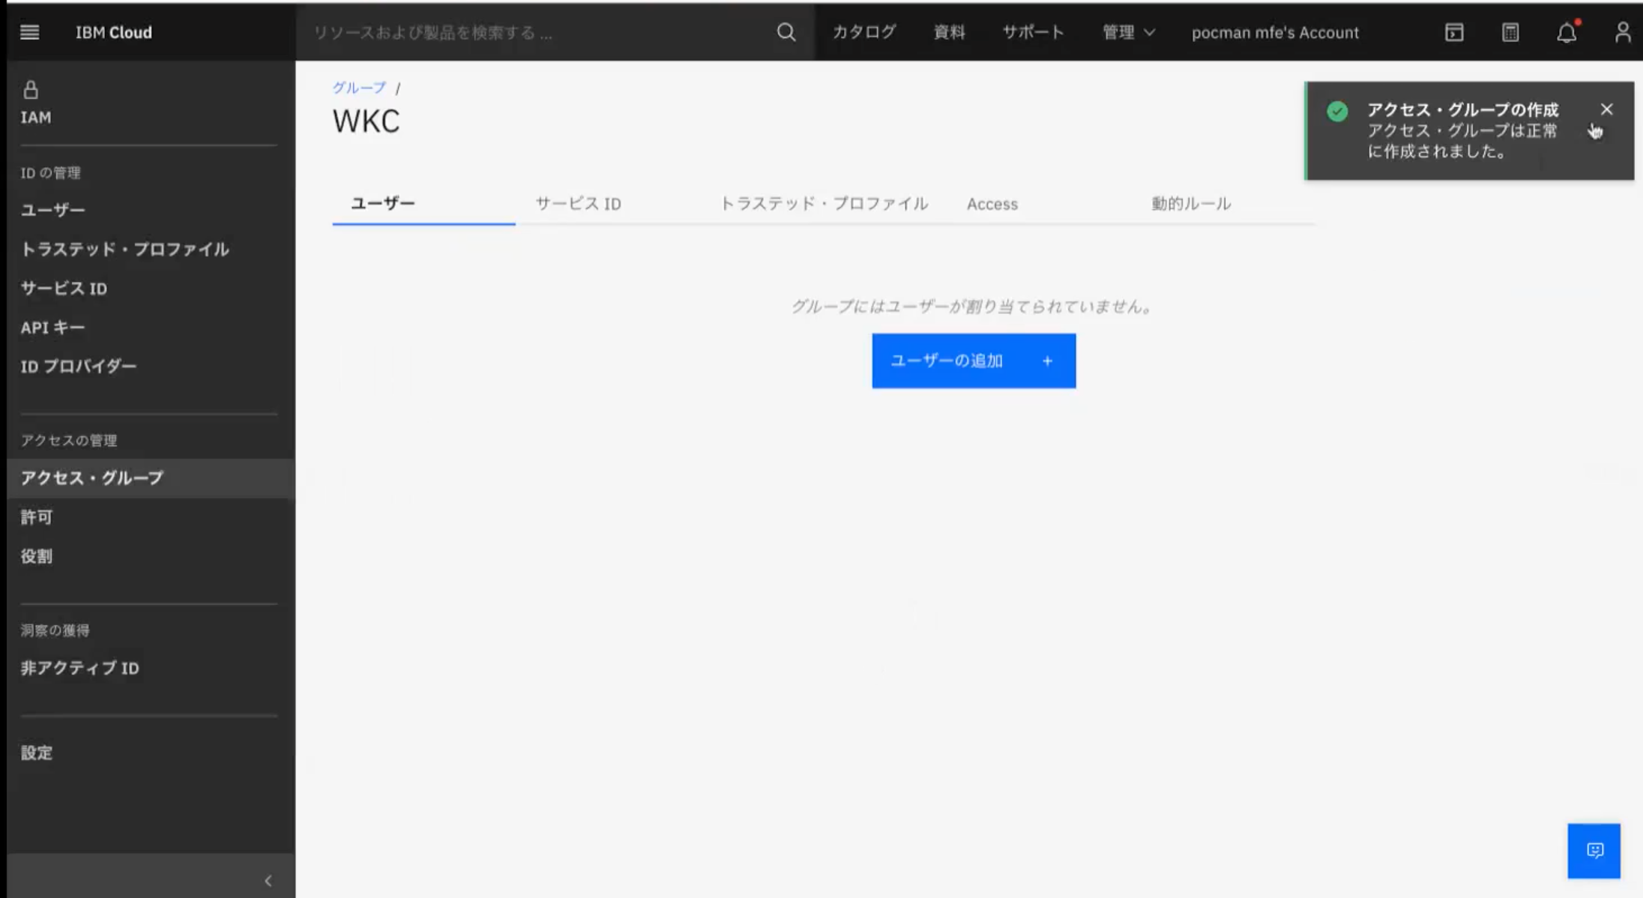Expand the 管理 dropdown menu

pos(1128,32)
